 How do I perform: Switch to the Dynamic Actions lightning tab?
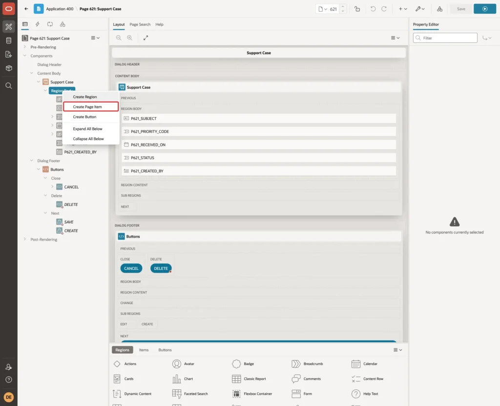click(x=37, y=24)
